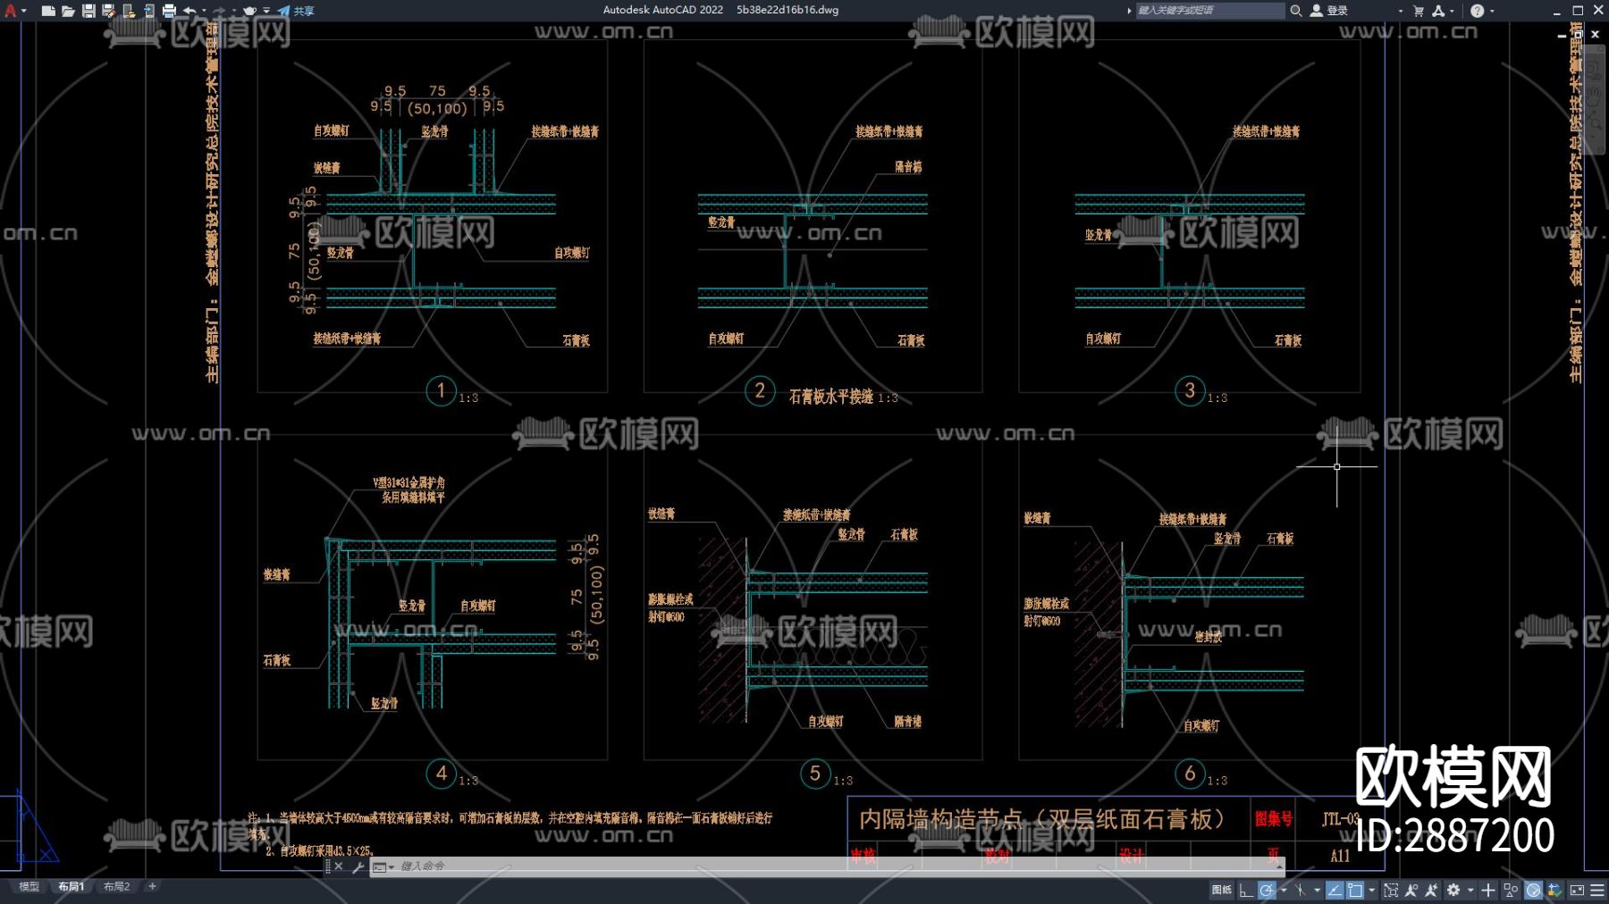1609x904 pixels.
Task: Switch to the 布局1 layout tab
Action: (72, 887)
